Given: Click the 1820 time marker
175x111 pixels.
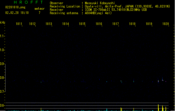Looking at the screenshot, I should click(166, 24).
